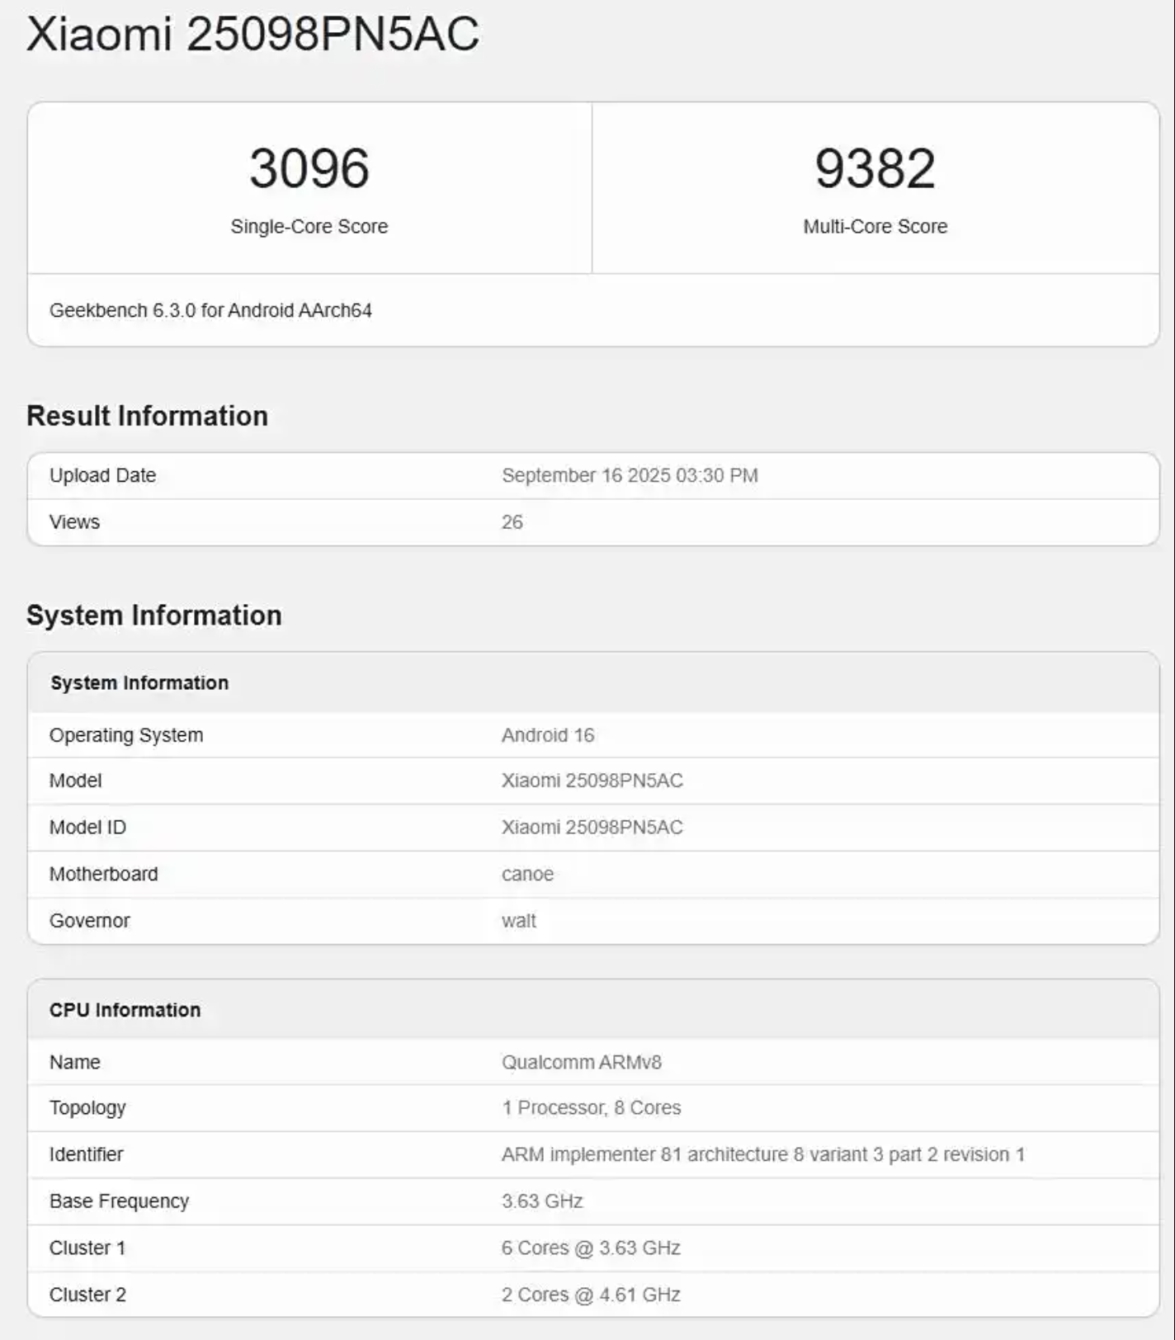This screenshot has width=1175, height=1340.
Task: Select ARM implementer 81 identifier value
Action: pyautogui.click(x=763, y=1154)
